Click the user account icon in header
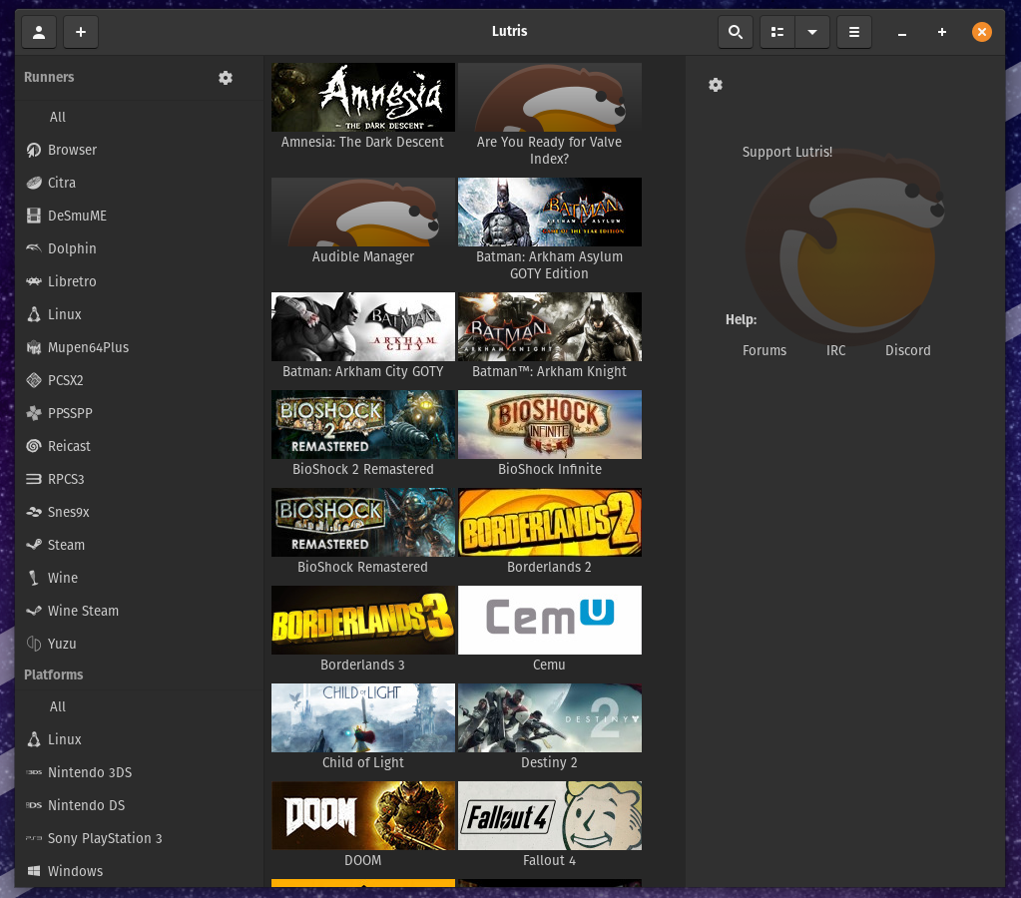The width and height of the screenshot is (1021, 898). (39, 33)
